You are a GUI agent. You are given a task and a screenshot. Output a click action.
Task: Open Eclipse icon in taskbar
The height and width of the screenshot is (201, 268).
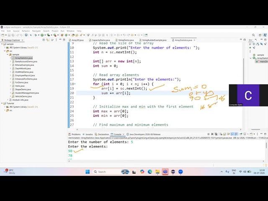[173, 172]
